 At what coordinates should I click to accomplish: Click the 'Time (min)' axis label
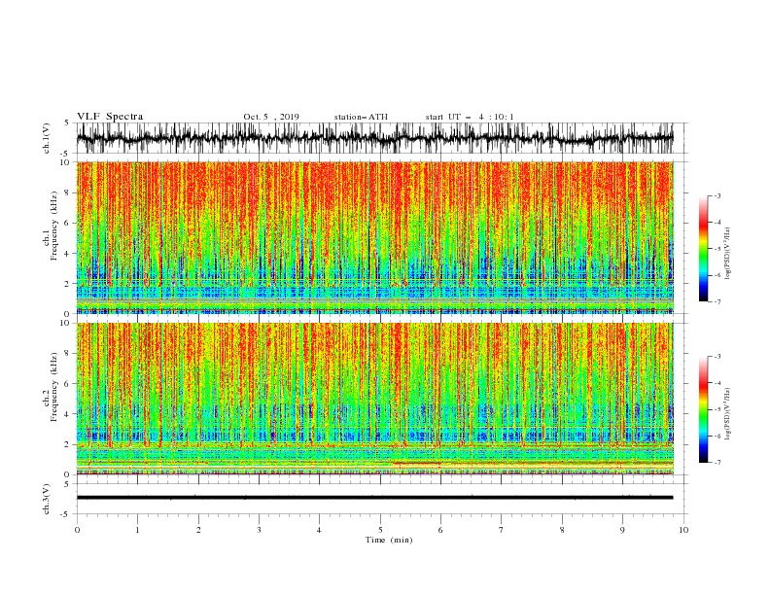tap(389, 540)
